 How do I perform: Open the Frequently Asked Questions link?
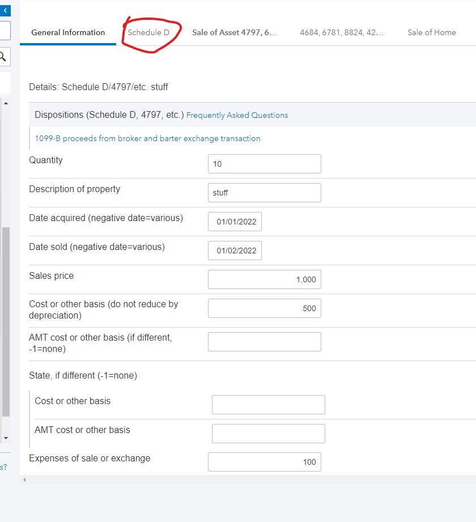[237, 115]
